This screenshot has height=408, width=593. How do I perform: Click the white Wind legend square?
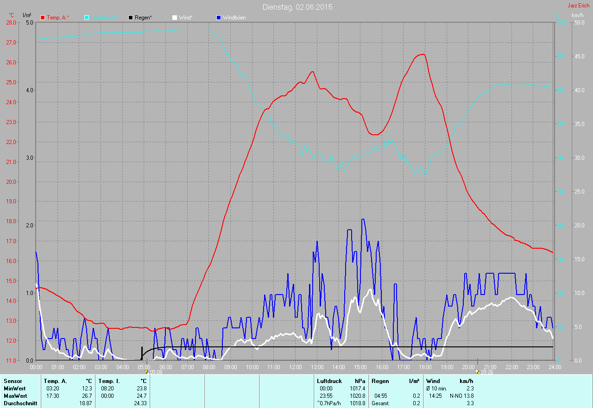175,18
